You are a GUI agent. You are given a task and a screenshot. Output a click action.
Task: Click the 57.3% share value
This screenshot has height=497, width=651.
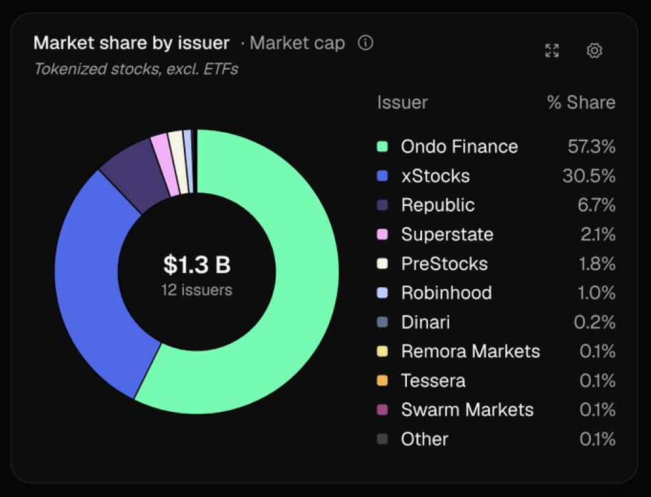(x=592, y=147)
